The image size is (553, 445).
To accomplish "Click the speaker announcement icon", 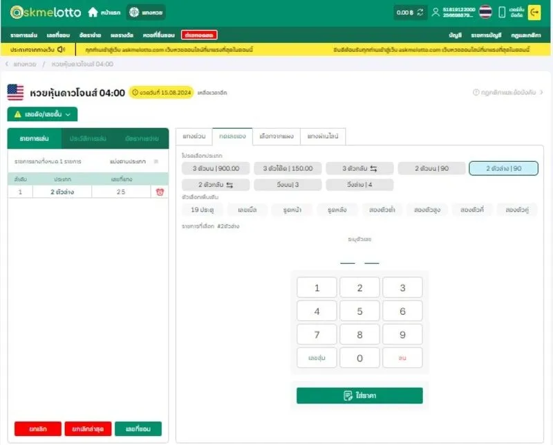I will click(x=62, y=49).
